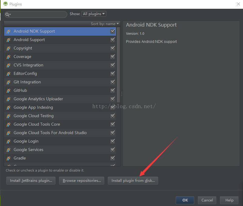Screen dimensions: 243x206
Task: Click the plugin list vertical scrollbar
Action: [x=118, y=65]
